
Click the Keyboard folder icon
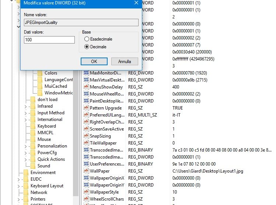point(33,126)
